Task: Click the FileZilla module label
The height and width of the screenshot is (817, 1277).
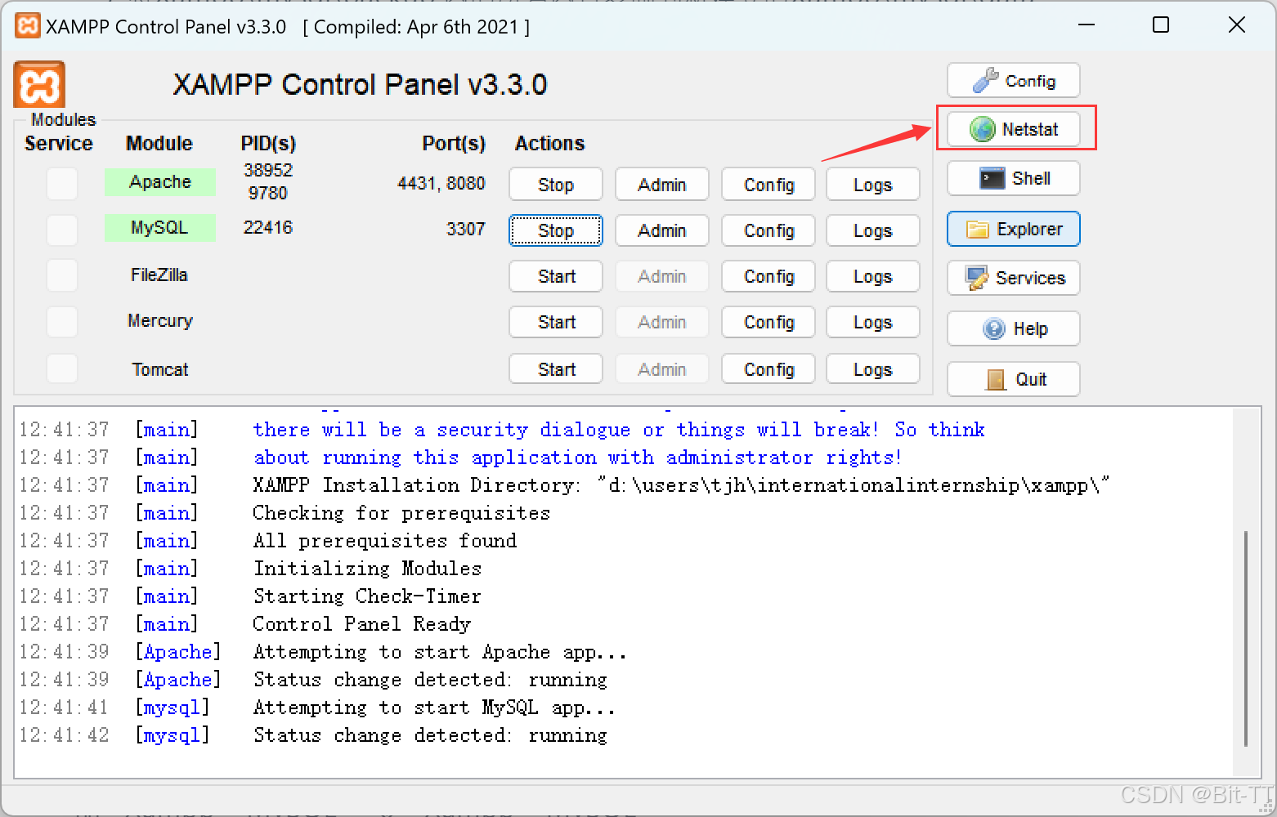Action: point(159,275)
